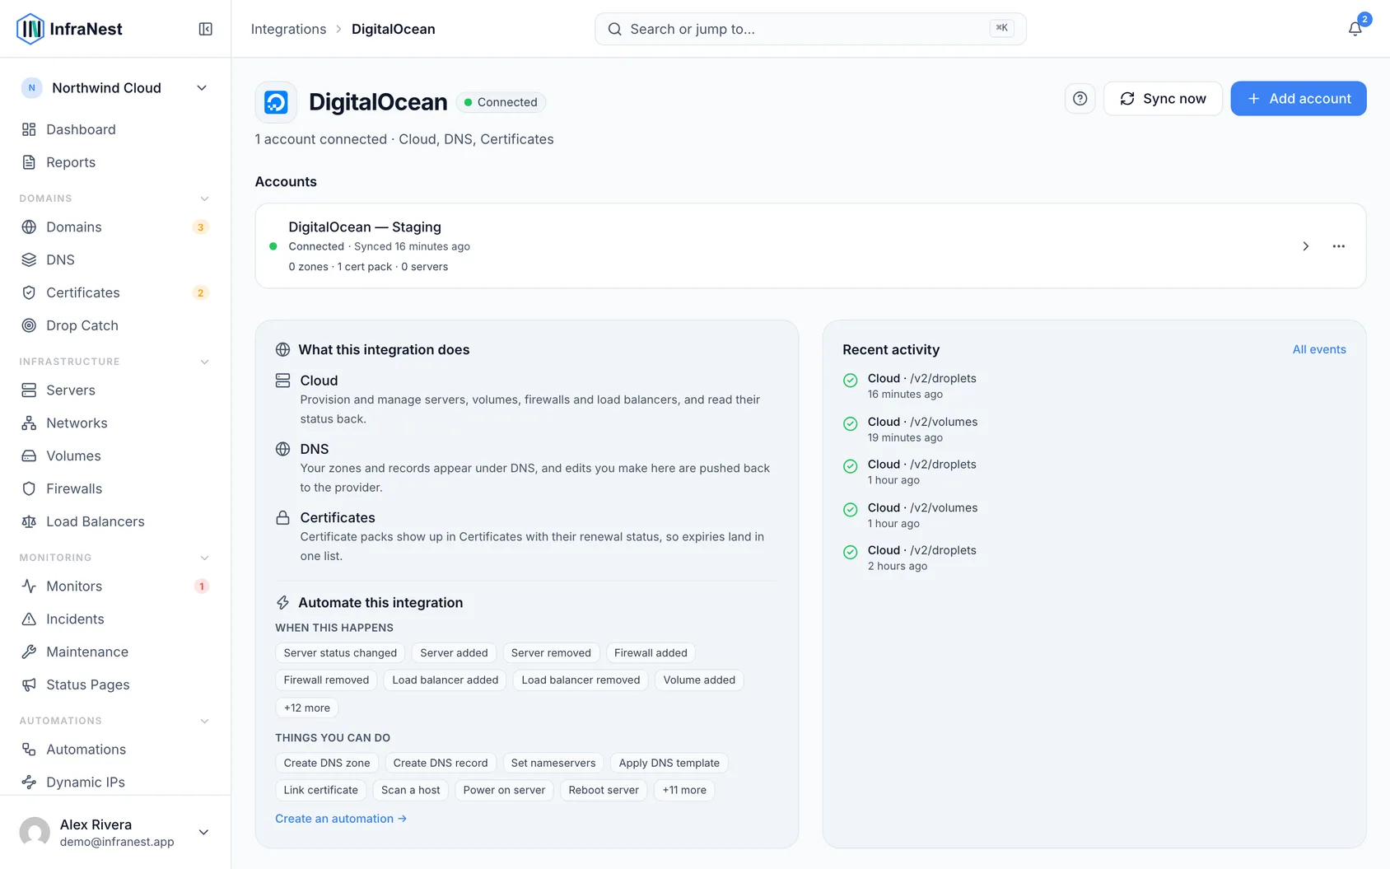Screen dimensions: 1390x869
Task: Click the Dynamic IPs icon
Action: 29,783
